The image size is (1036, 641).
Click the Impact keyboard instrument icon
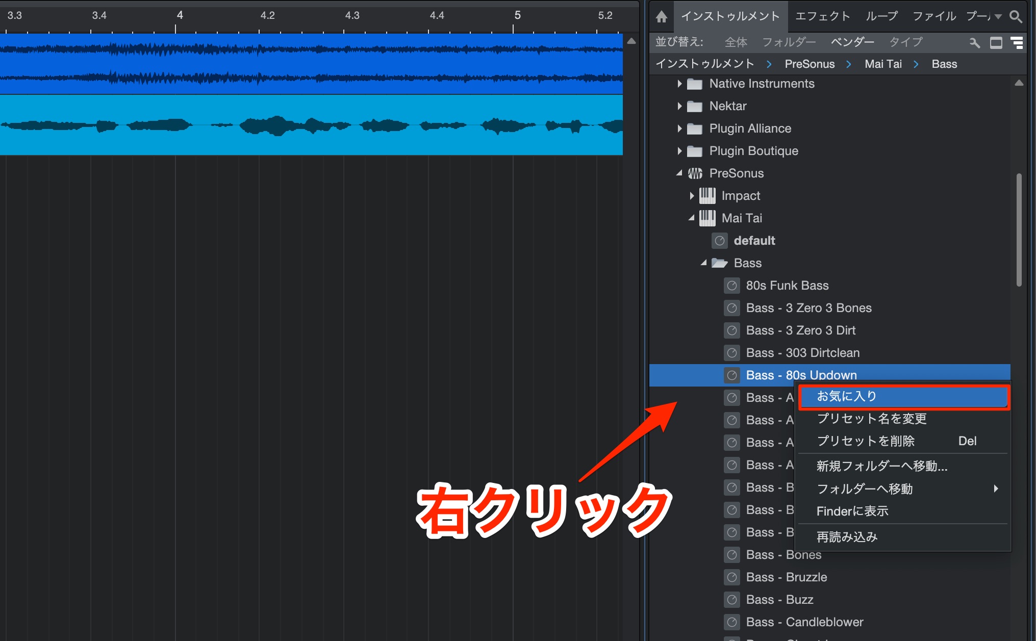pyautogui.click(x=707, y=196)
